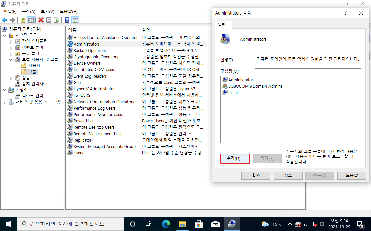Select the Performance Log Users group
Image resolution: width=371 pixels, height=231 pixels.
(x=91, y=108)
